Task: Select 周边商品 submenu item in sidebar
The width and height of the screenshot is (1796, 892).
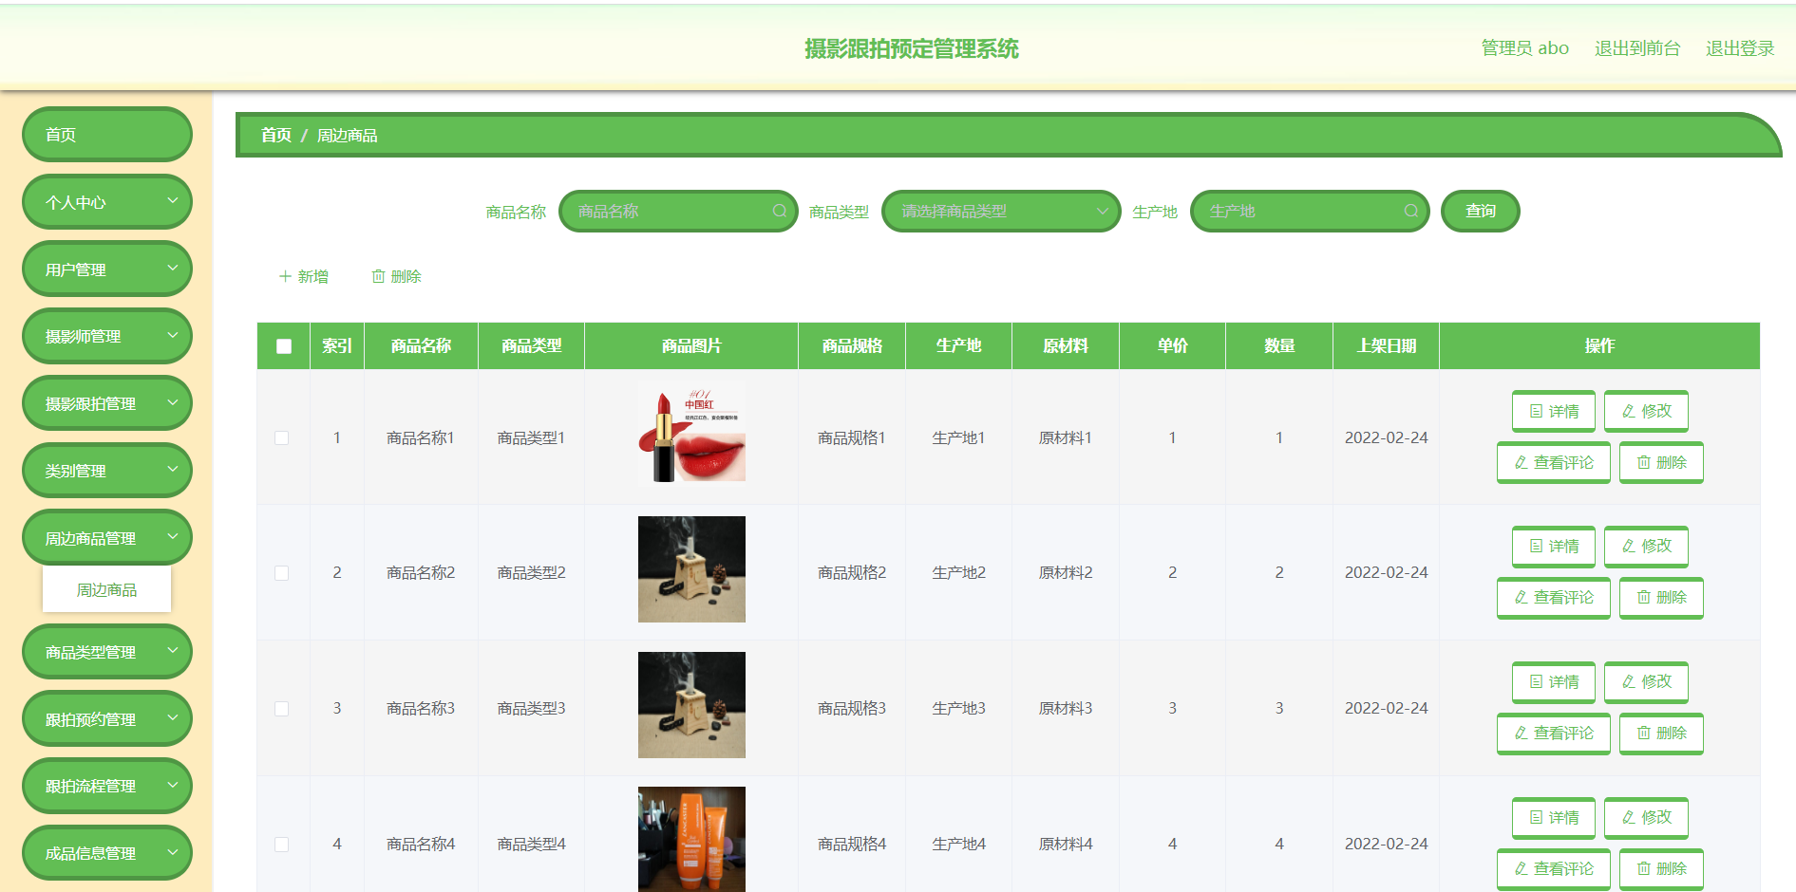Action: 106,589
